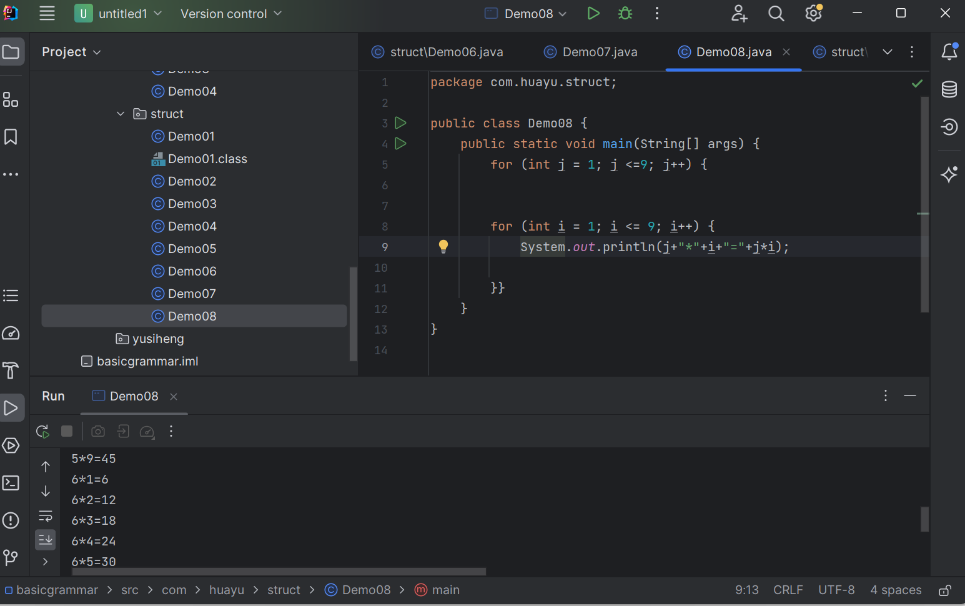Collapse the struct folder in project tree
Screen dimensions: 965x606
[x=121, y=114]
